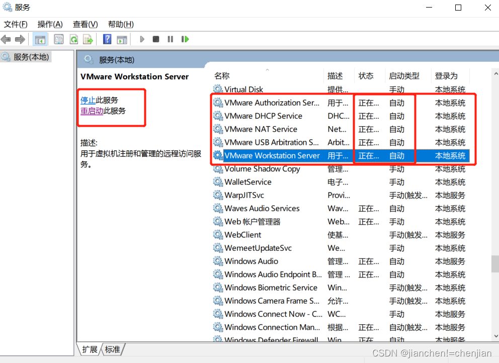Click the Refresh toolbar icon
499x363 pixels.
(74, 39)
